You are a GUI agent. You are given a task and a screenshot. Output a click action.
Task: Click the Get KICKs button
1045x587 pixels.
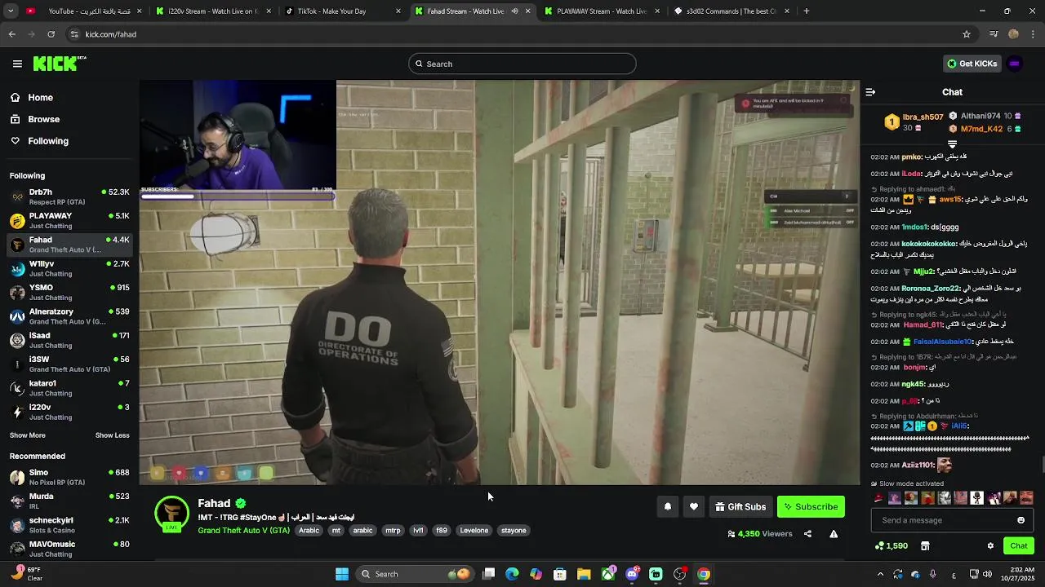(x=972, y=64)
